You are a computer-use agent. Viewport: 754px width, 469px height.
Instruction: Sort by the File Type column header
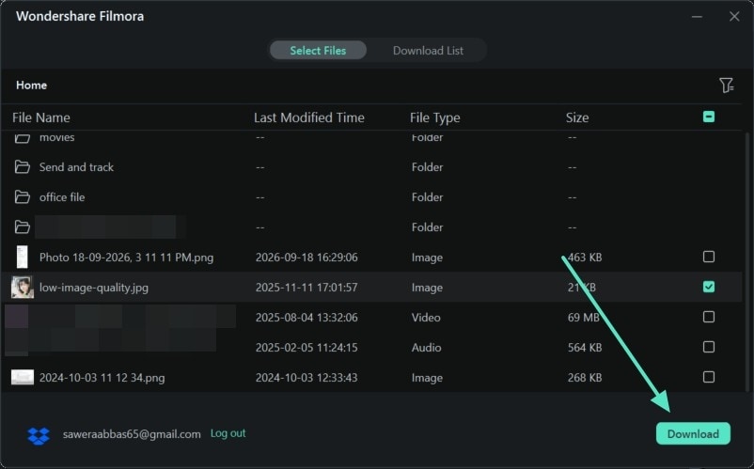[x=434, y=117]
